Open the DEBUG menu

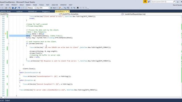click(x=28, y=5)
